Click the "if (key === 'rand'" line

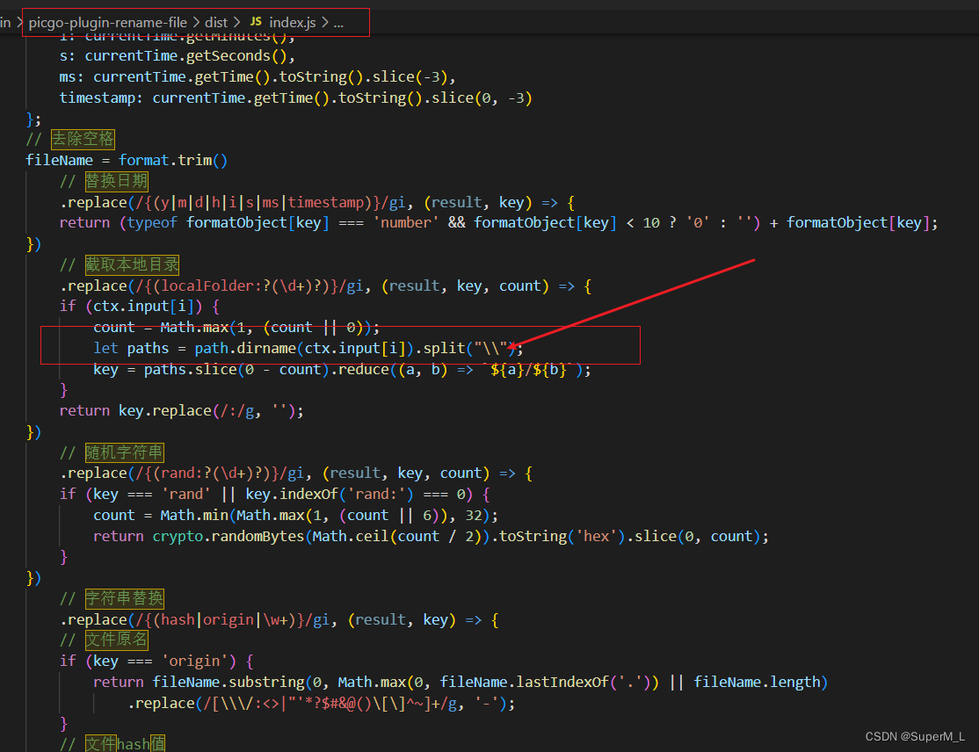[x=275, y=495]
